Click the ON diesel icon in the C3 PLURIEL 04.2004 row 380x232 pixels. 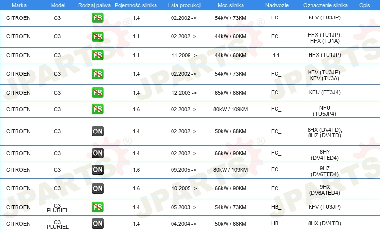pyautogui.click(x=97, y=224)
